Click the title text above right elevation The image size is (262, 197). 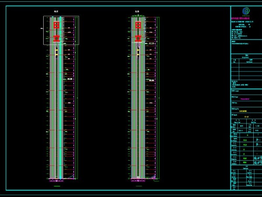(137, 11)
